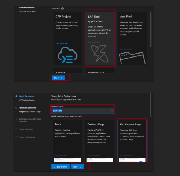
Task: Click the generators list vertical scrollbar
Action: pyautogui.click(x=151, y=30)
